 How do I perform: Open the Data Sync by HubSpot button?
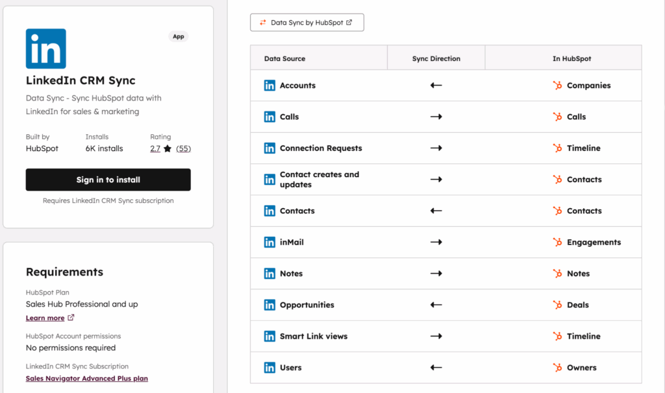coord(307,23)
